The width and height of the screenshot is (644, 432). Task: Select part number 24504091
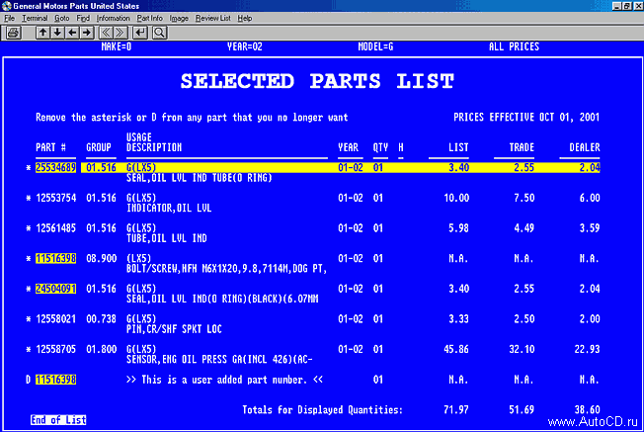coord(56,289)
